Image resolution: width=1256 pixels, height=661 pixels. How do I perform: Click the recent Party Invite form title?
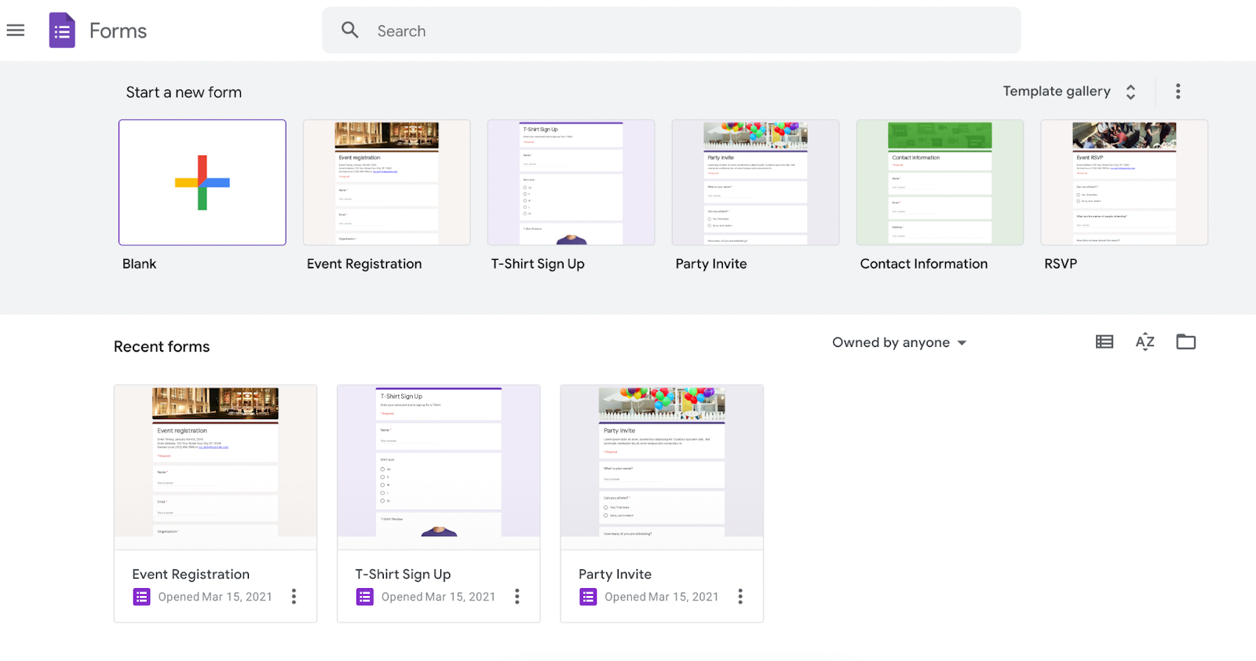(x=615, y=574)
